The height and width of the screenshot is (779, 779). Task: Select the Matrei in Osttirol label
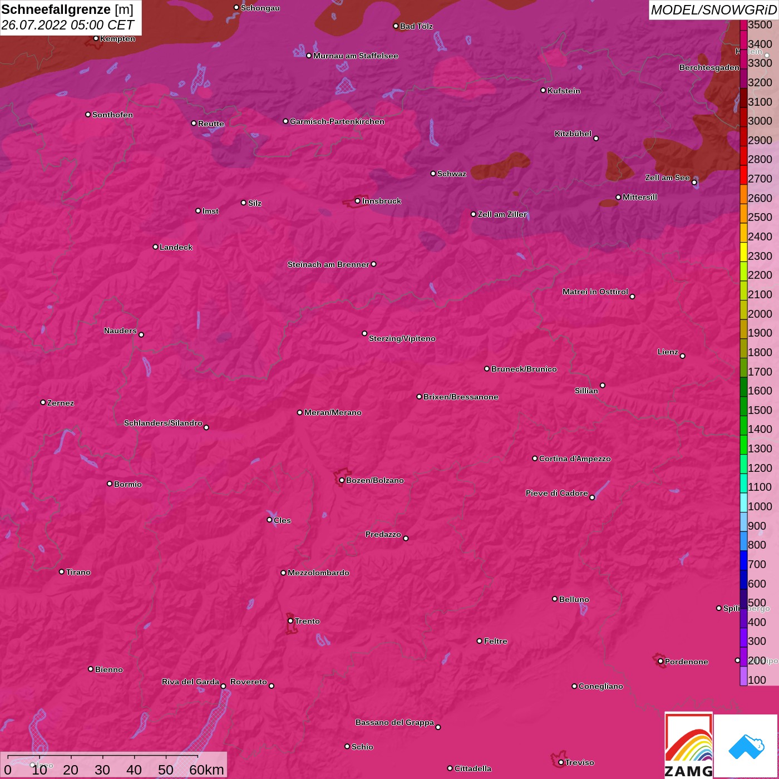(595, 292)
